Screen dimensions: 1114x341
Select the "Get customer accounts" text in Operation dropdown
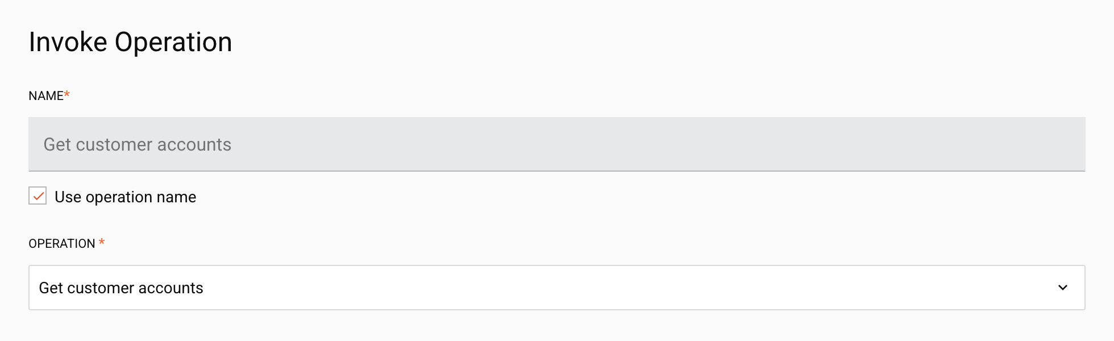click(121, 288)
